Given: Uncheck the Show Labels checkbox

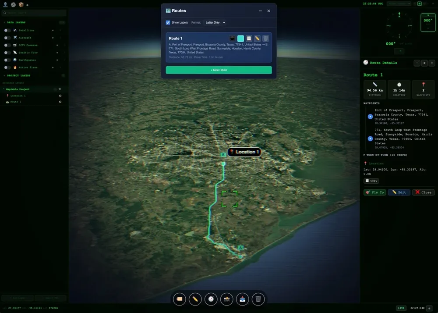Looking at the screenshot, I should 168,22.
